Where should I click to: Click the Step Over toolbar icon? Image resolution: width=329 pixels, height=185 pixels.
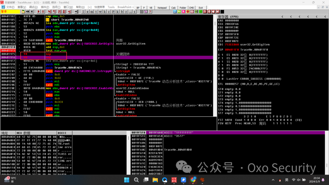(x=54, y=12)
